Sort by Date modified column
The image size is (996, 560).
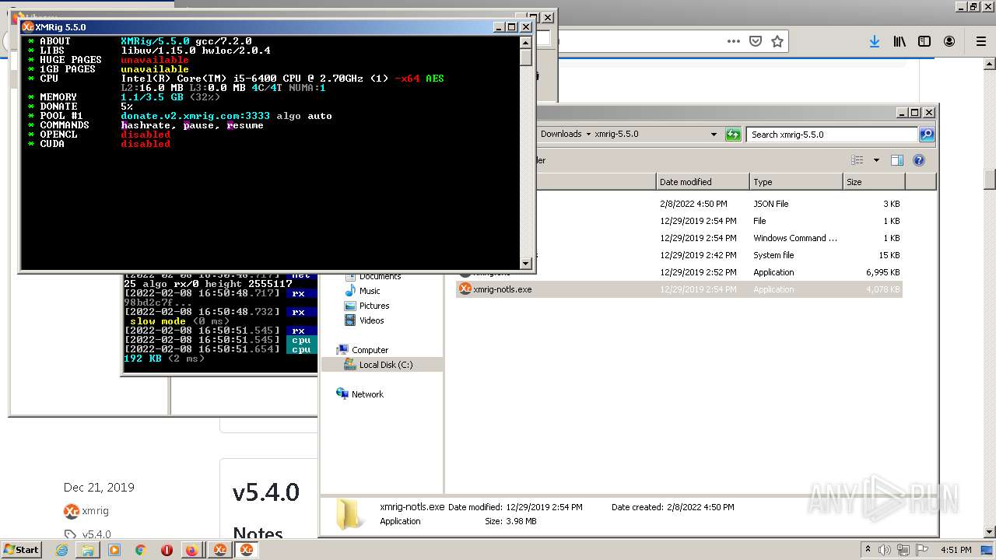pos(703,182)
